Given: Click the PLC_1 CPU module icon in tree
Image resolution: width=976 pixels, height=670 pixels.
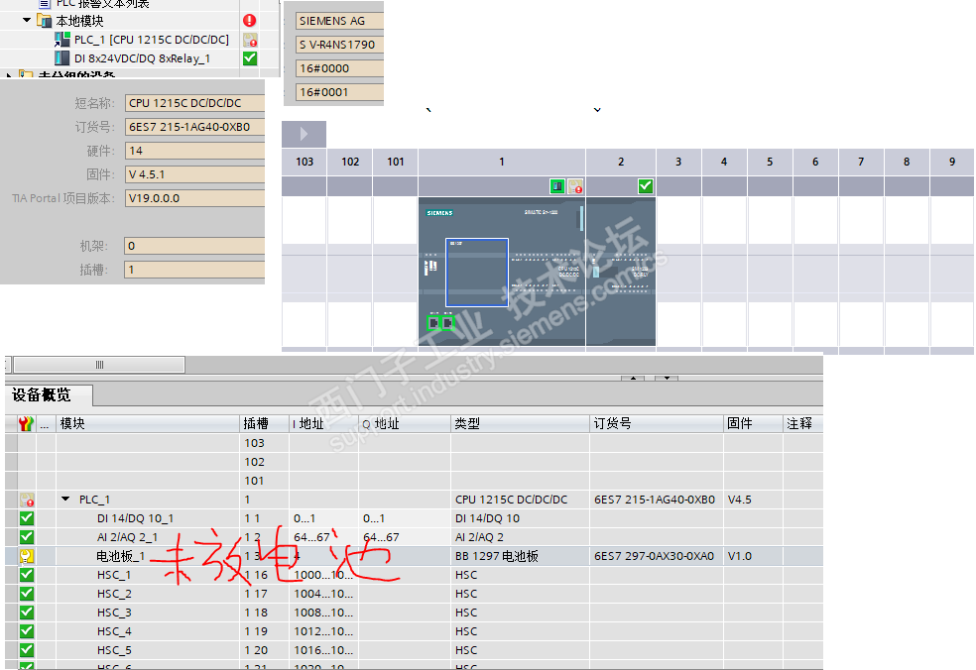Looking at the screenshot, I should (62, 40).
